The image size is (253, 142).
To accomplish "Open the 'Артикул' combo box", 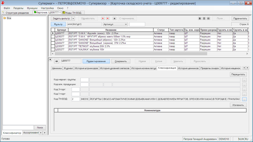I will coord(115,24).
